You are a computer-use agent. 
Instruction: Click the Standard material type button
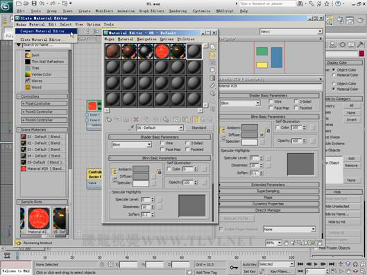tap(199, 128)
